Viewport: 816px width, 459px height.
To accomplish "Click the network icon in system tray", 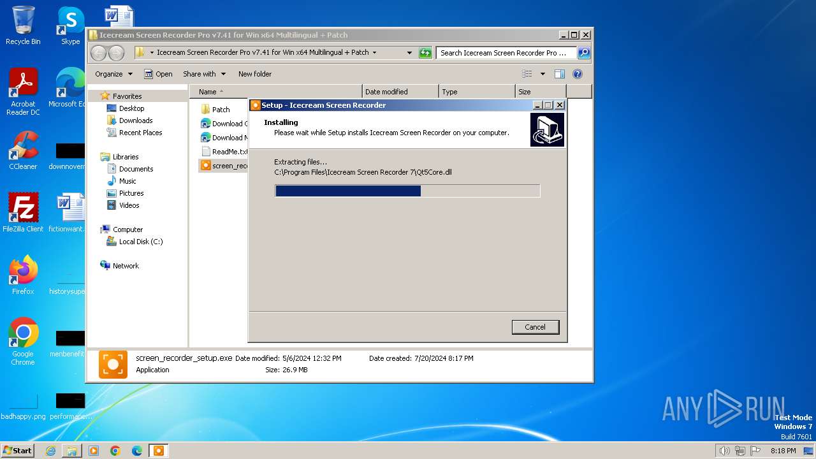I will click(x=740, y=451).
